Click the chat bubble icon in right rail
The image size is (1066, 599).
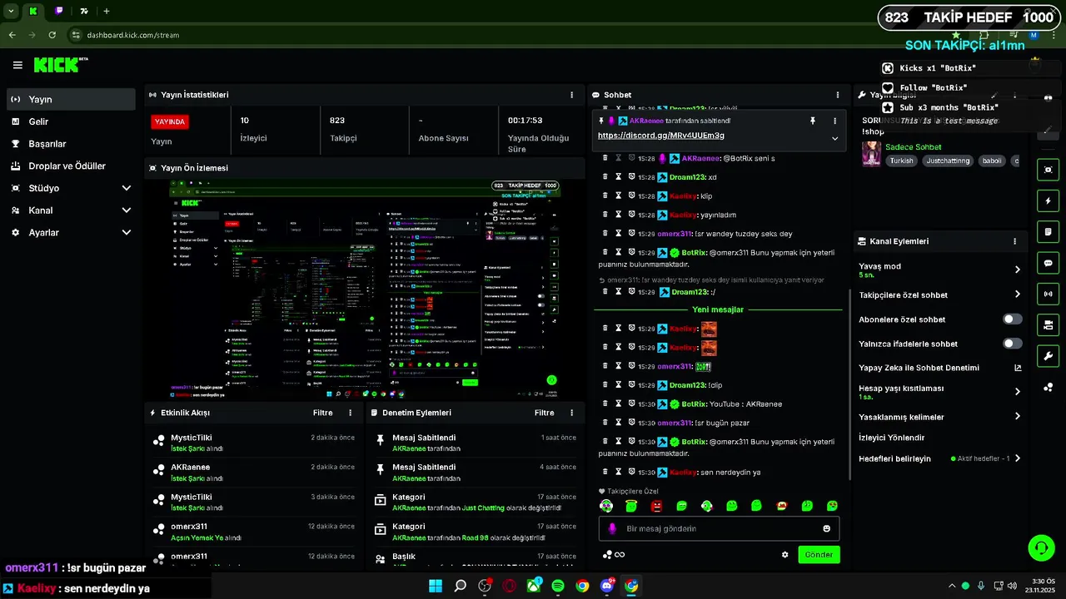(x=1048, y=263)
